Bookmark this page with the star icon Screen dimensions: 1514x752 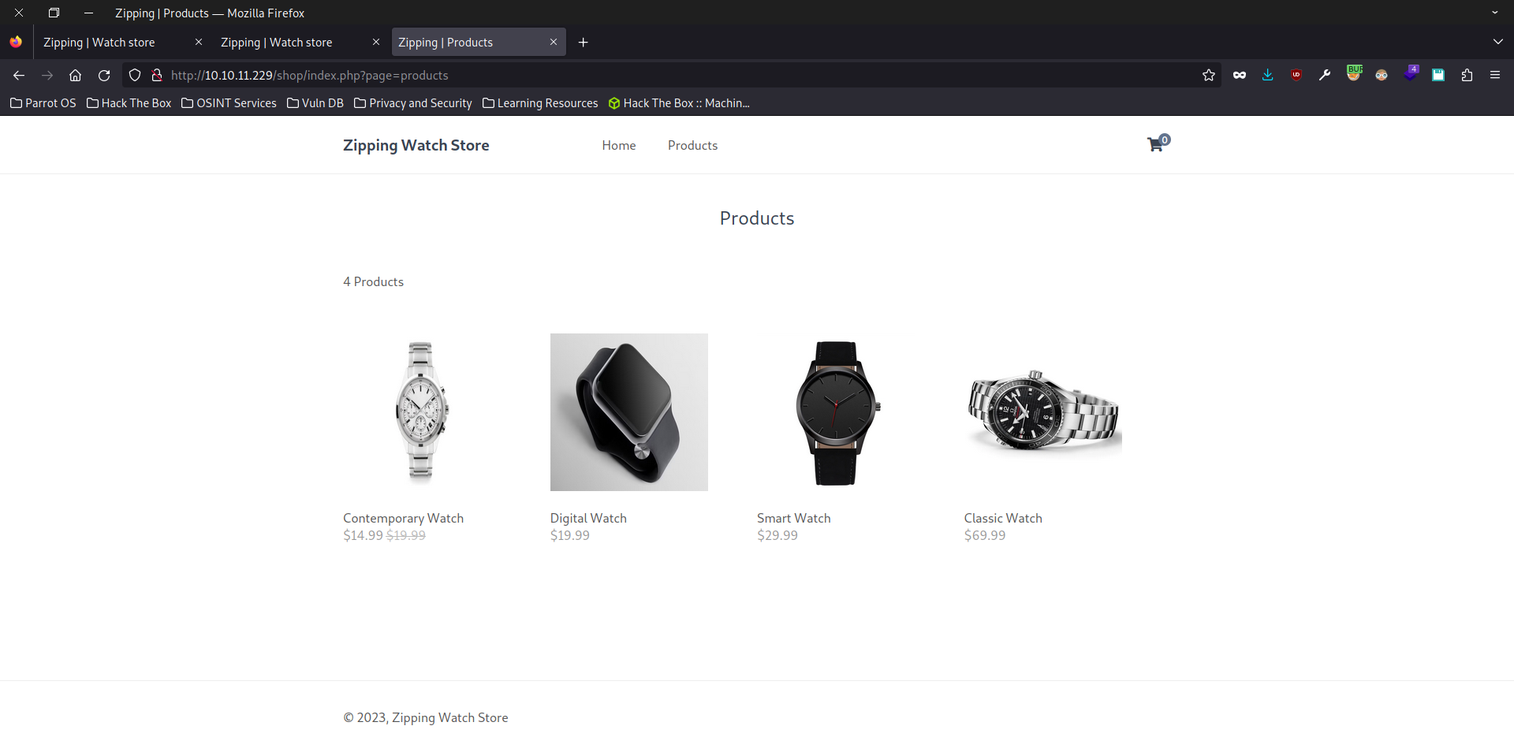coord(1209,76)
